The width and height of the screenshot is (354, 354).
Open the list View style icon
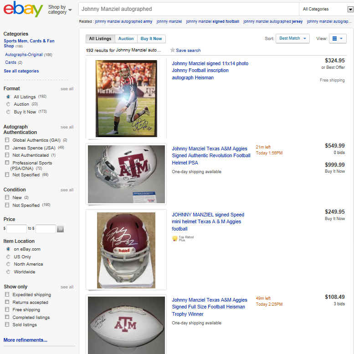coord(338,39)
